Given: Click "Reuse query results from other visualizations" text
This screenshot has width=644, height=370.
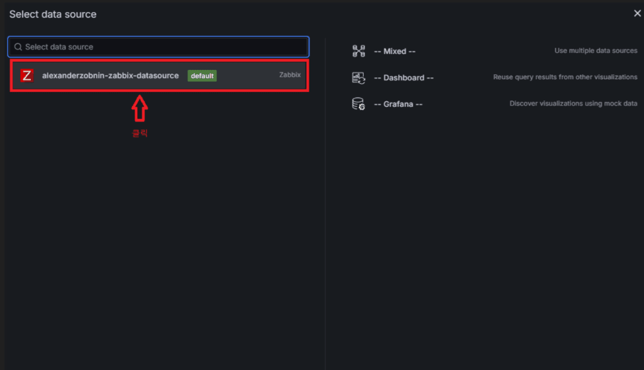Looking at the screenshot, I should coord(565,77).
